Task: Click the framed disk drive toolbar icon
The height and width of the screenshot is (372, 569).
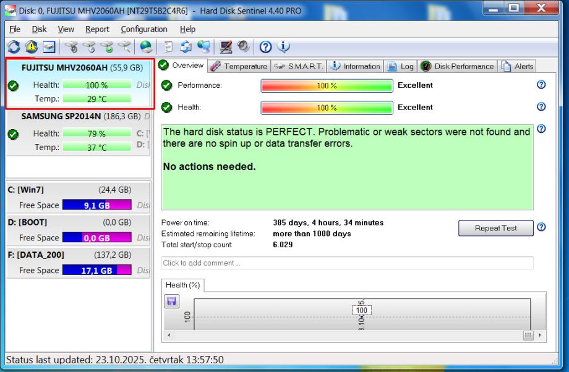Action: (49, 47)
